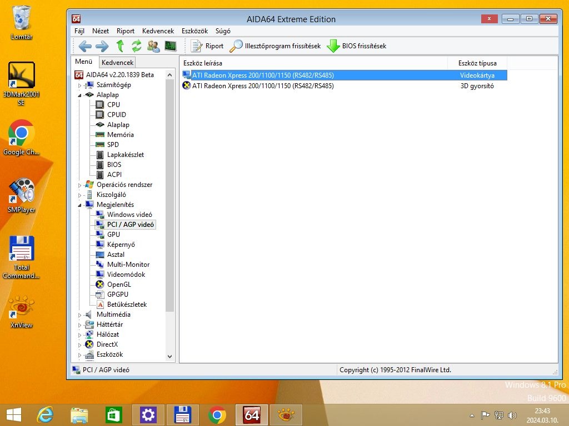The height and width of the screenshot is (426, 569).
Task: Expand the DirectX tree node
Action: tap(80, 345)
